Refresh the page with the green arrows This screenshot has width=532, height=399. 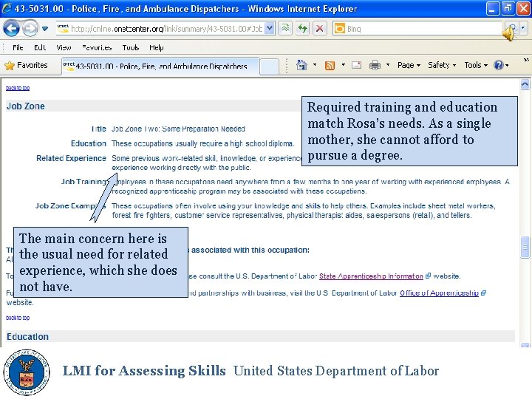click(x=302, y=29)
